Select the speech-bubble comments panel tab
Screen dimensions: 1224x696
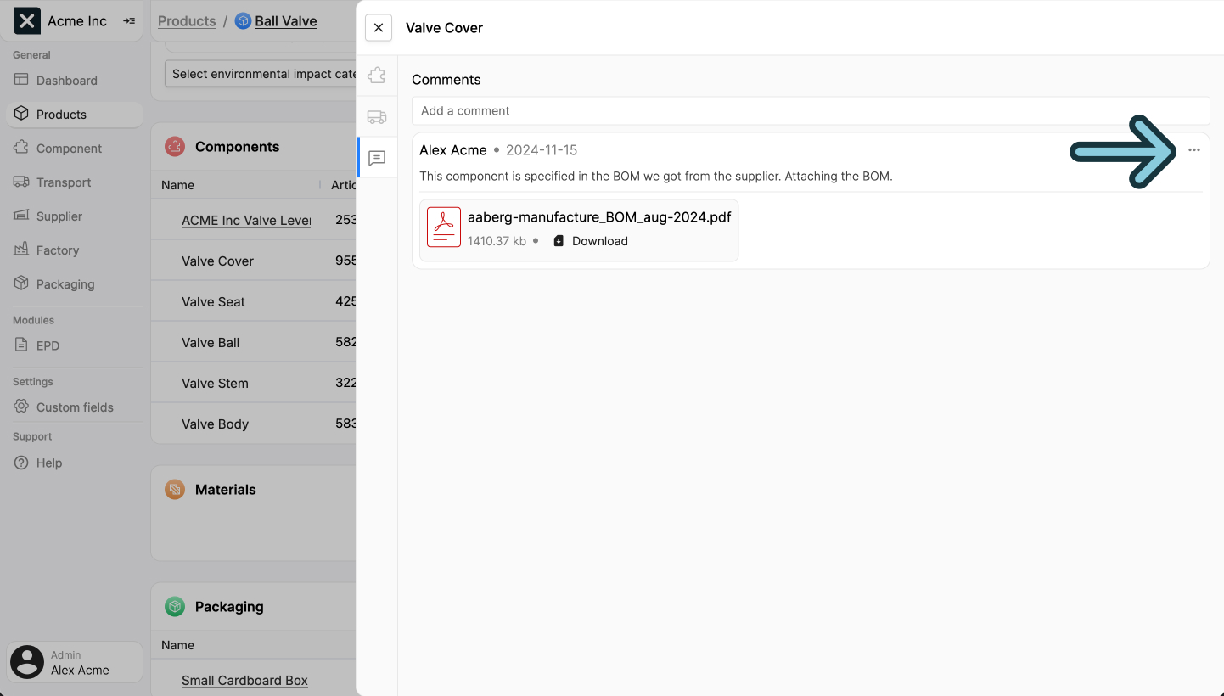tap(376, 158)
